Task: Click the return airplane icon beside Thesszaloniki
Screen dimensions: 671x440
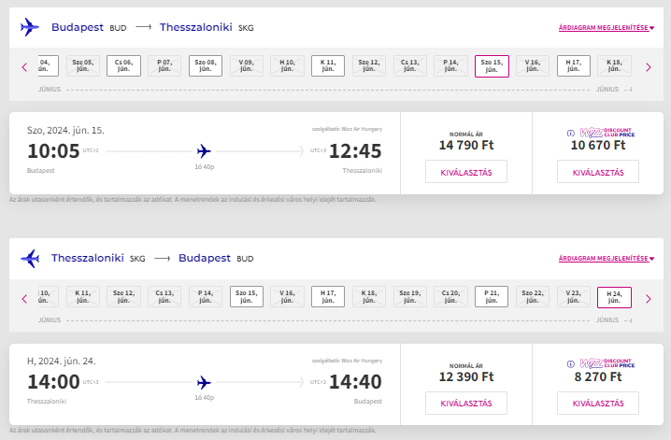Action: coord(30,258)
